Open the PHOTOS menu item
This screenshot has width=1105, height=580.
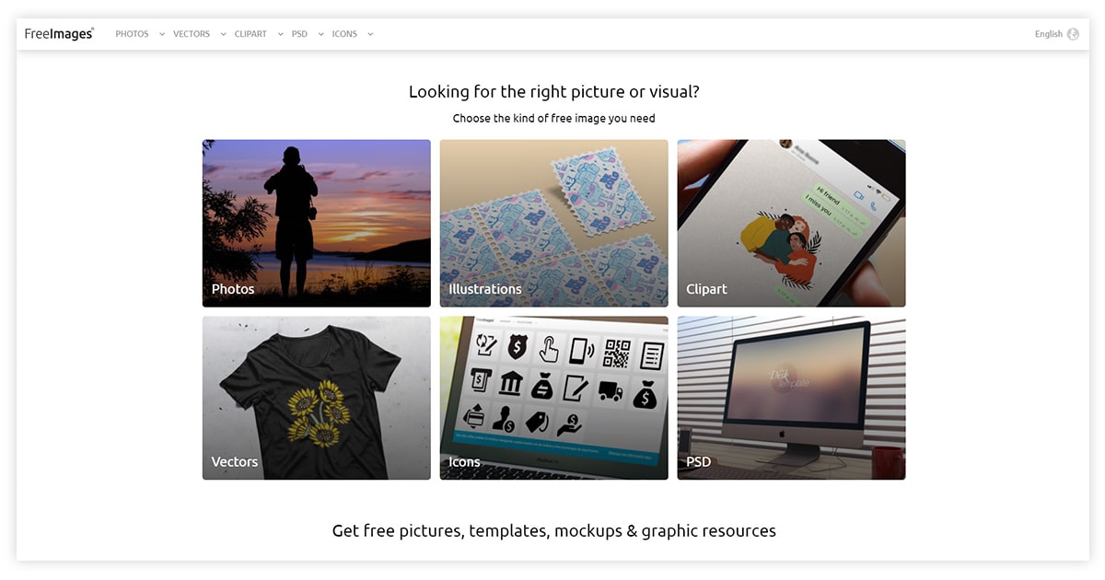[132, 34]
